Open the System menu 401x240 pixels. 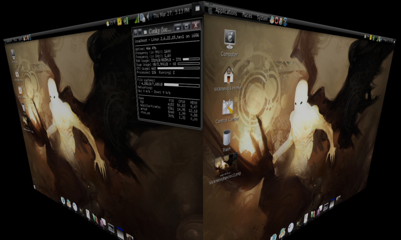point(262,18)
